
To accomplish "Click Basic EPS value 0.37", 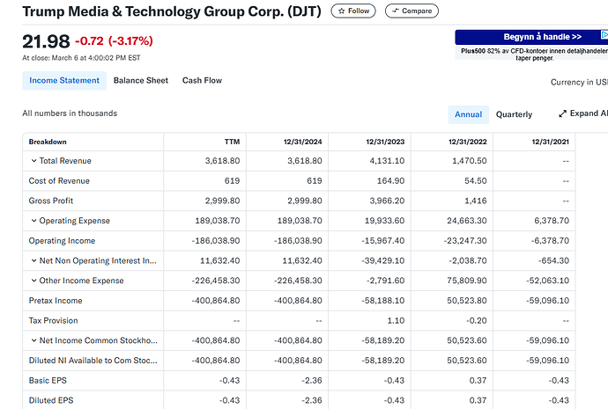I will coord(478,380).
